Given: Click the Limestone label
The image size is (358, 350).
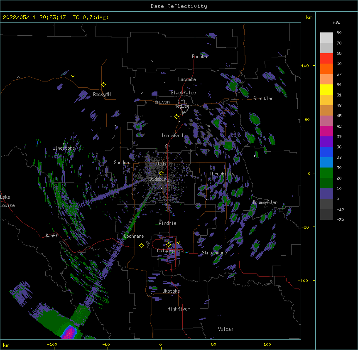Looking at the screenshot, I should pyautogui.click(x=64, y=148).
